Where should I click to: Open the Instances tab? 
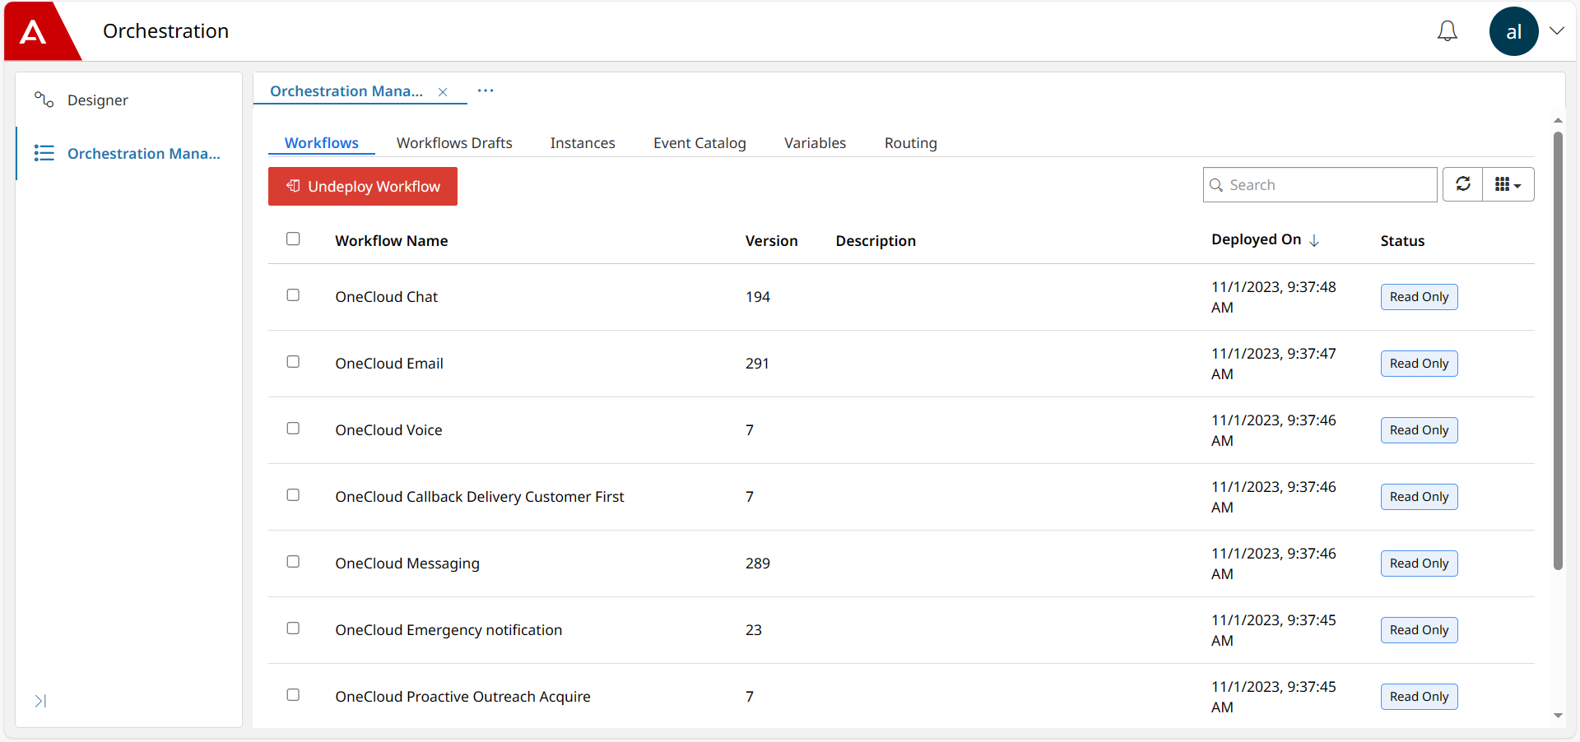click(x=583, y=143)
